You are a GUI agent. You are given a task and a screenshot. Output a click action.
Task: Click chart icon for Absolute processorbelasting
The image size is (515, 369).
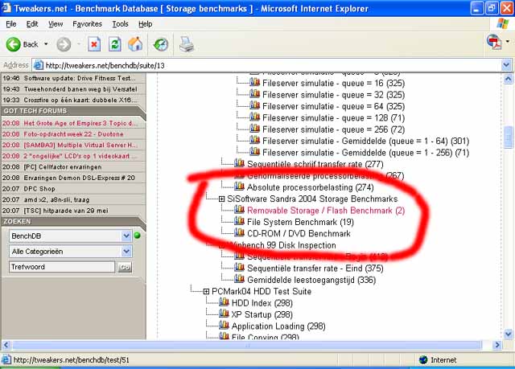click(x=239, y=186)
